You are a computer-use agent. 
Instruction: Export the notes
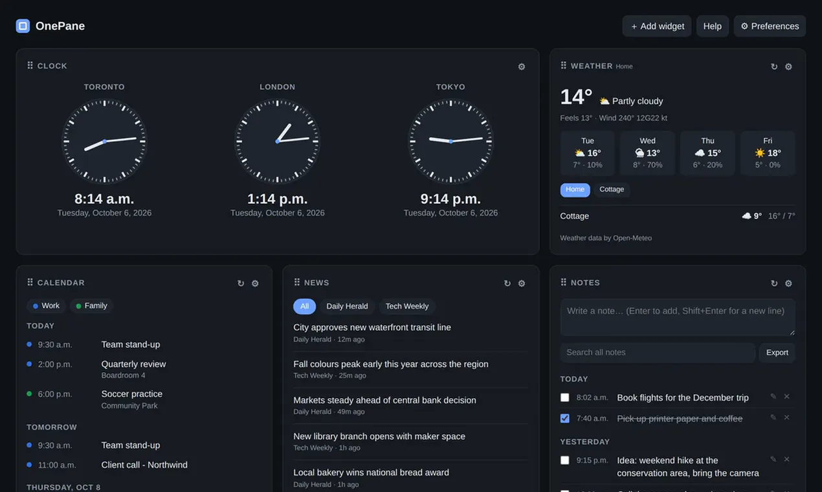(777, 353)
